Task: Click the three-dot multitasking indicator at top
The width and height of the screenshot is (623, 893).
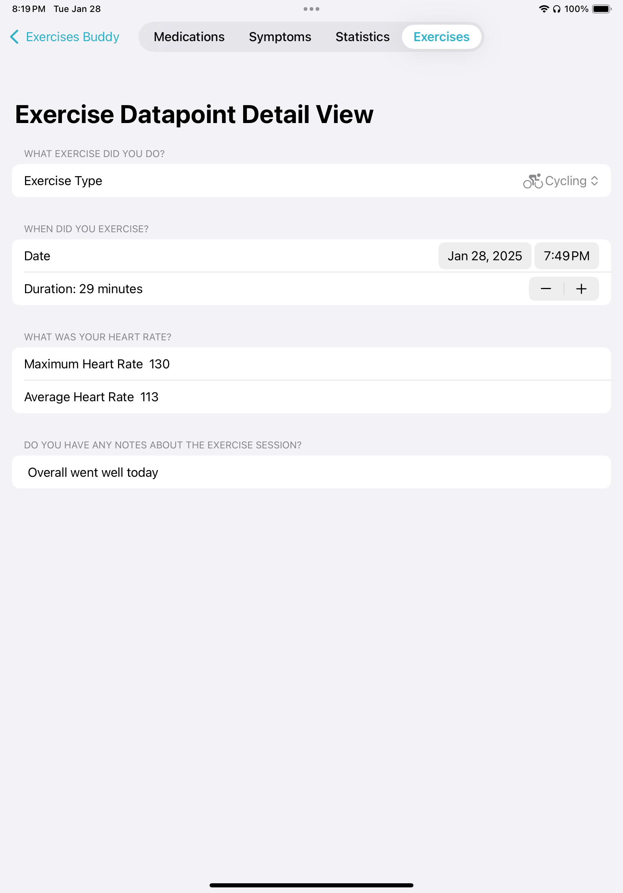Action: [311, 8]
